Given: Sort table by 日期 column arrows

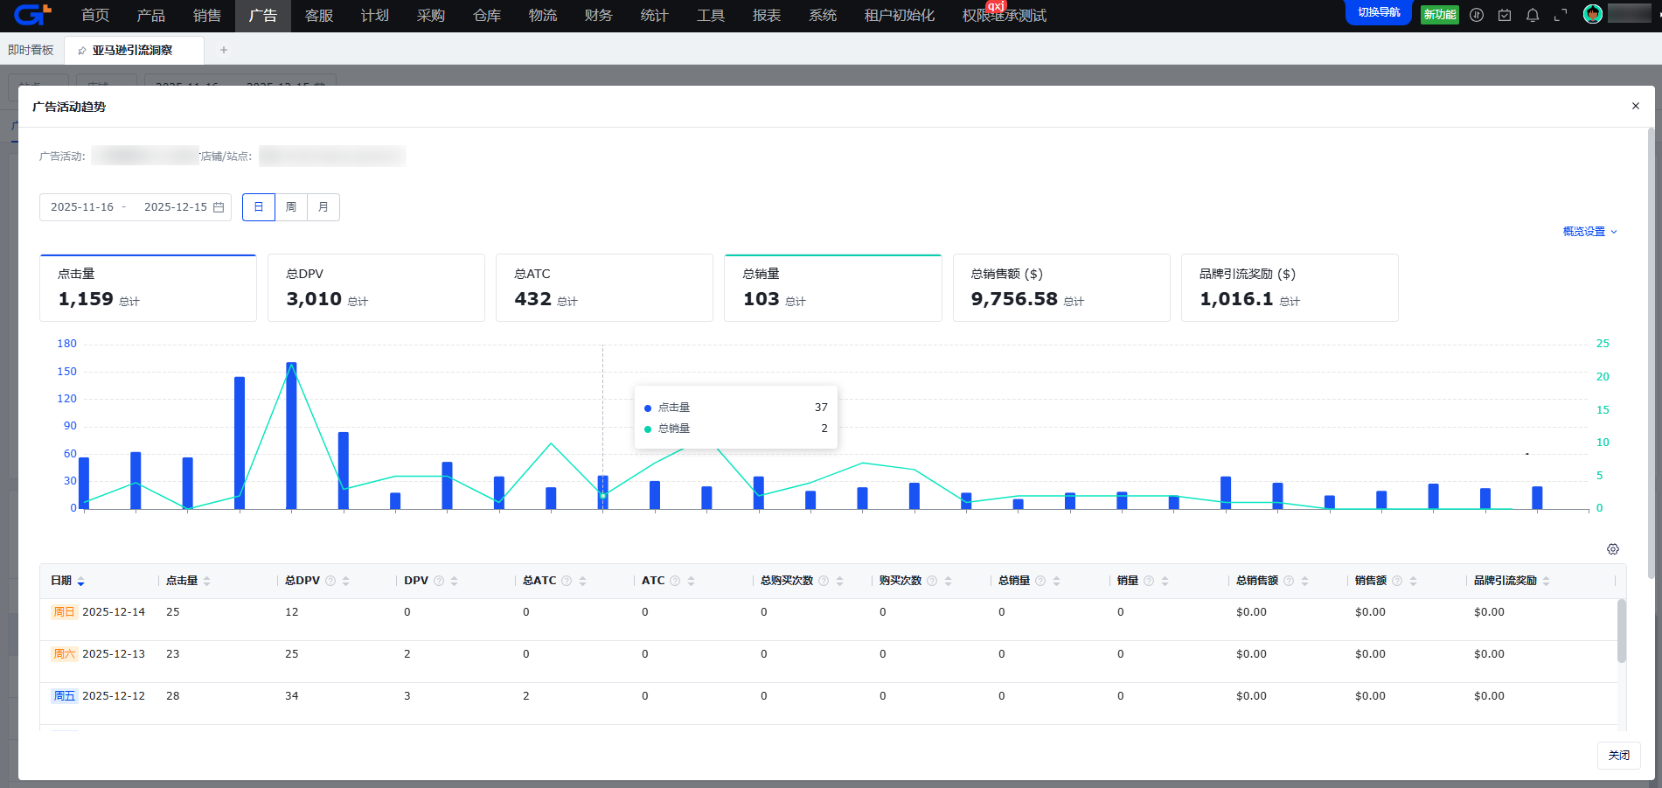Looking at the screenshot, I should [x=81, y=582].
